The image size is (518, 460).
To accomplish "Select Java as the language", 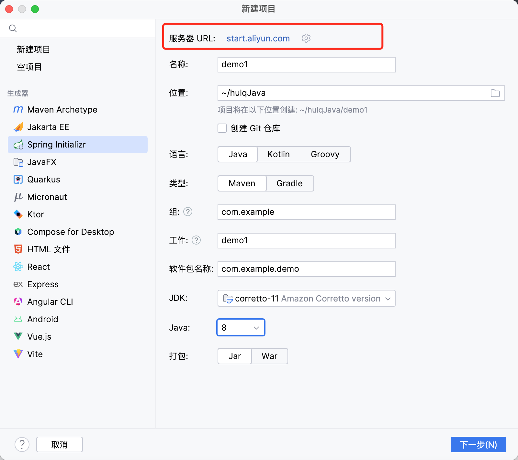I will click(x=238, y=154).
